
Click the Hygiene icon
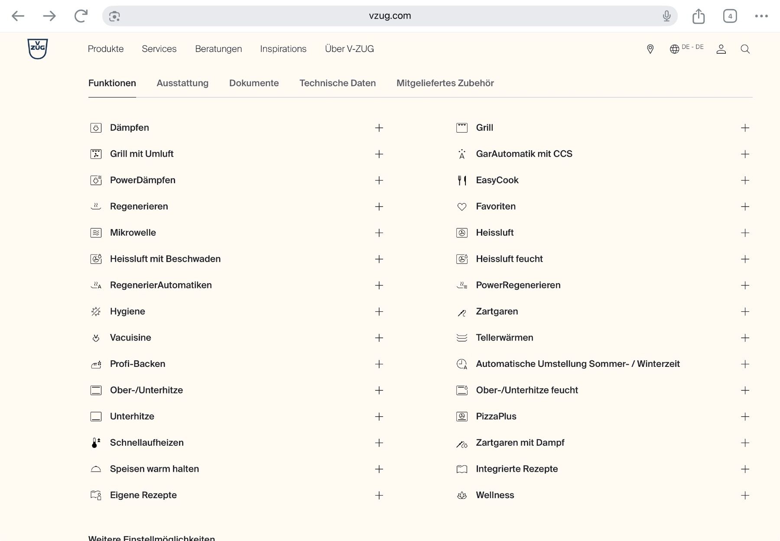point(96,311)
